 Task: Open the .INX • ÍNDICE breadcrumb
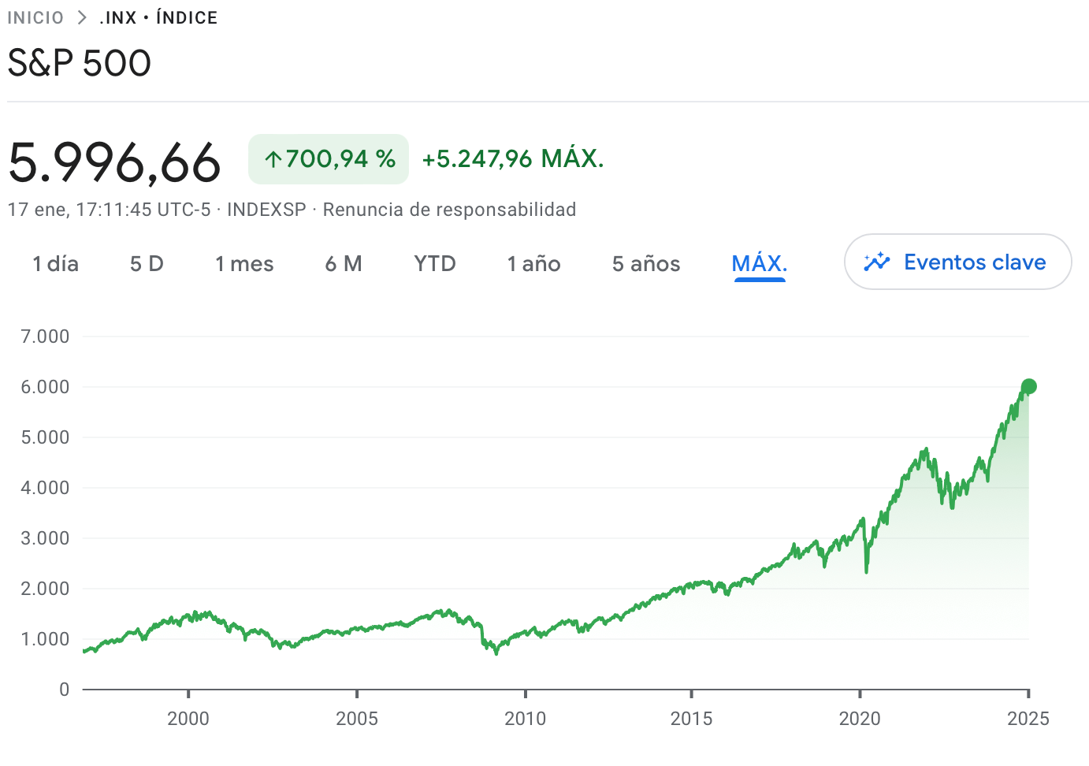point(158,17)
